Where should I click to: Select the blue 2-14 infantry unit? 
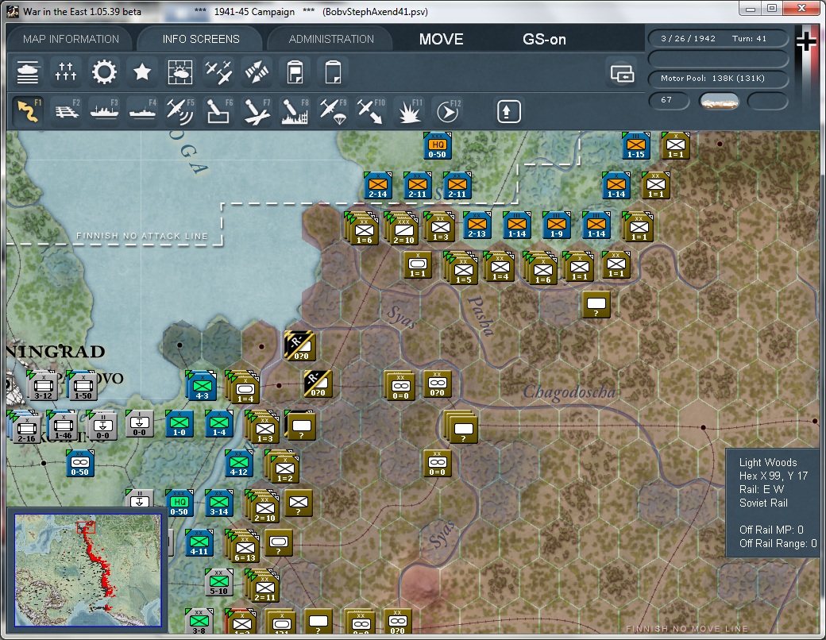click(x=378, y=186)
